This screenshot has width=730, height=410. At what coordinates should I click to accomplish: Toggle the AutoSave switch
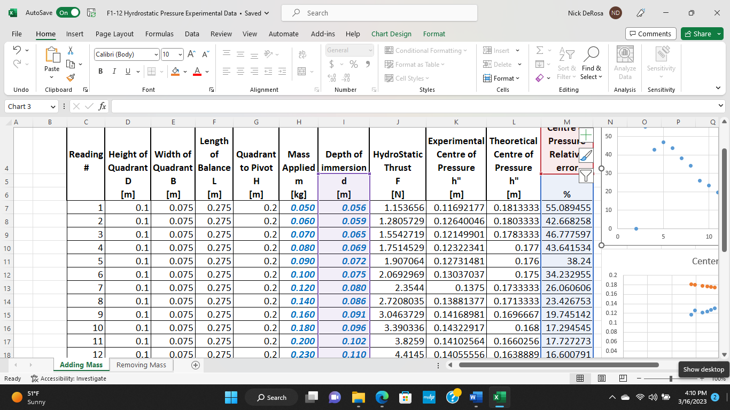68,13
